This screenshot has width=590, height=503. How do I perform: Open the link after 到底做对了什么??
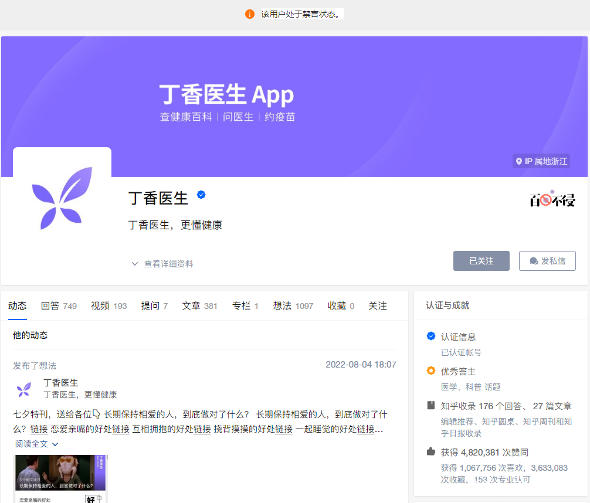click(x=39, y=429)
